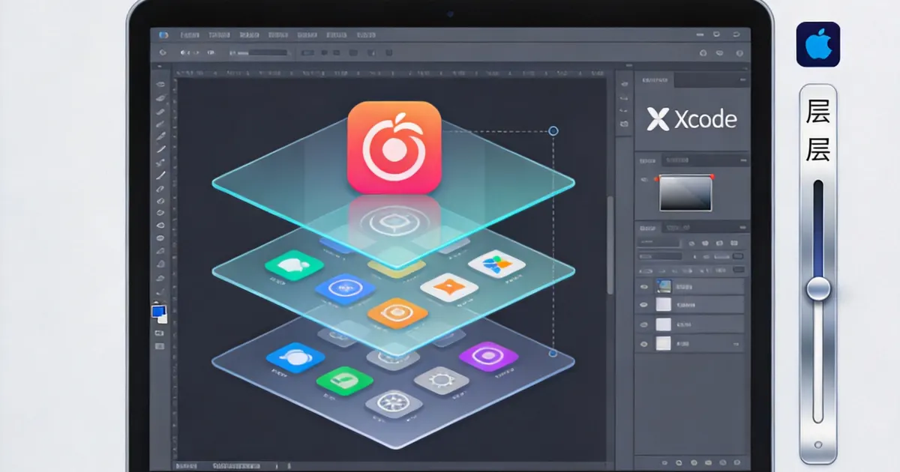Screen dimensions: 900x472
Task: Click the colorful pinwheel icon on the middle layer
Action: [496, 263]
